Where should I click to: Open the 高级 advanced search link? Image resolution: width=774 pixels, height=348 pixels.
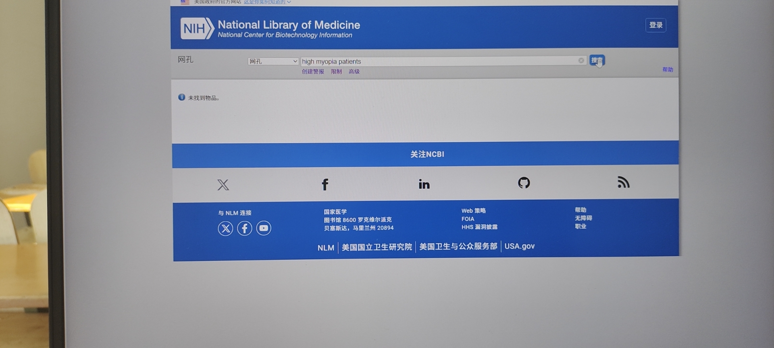354,71
